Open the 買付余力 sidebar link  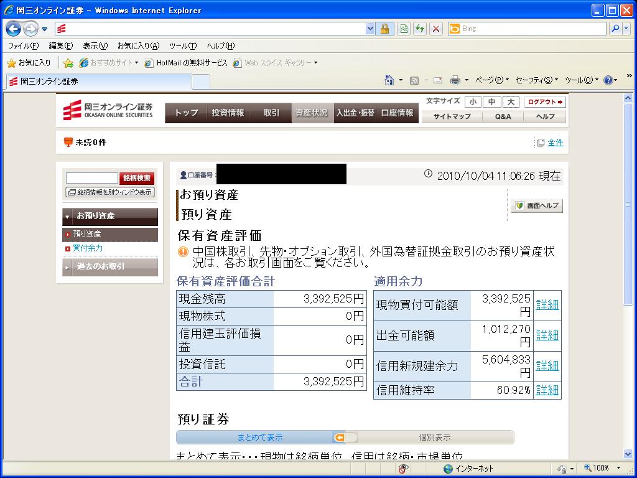click(87, 248)
